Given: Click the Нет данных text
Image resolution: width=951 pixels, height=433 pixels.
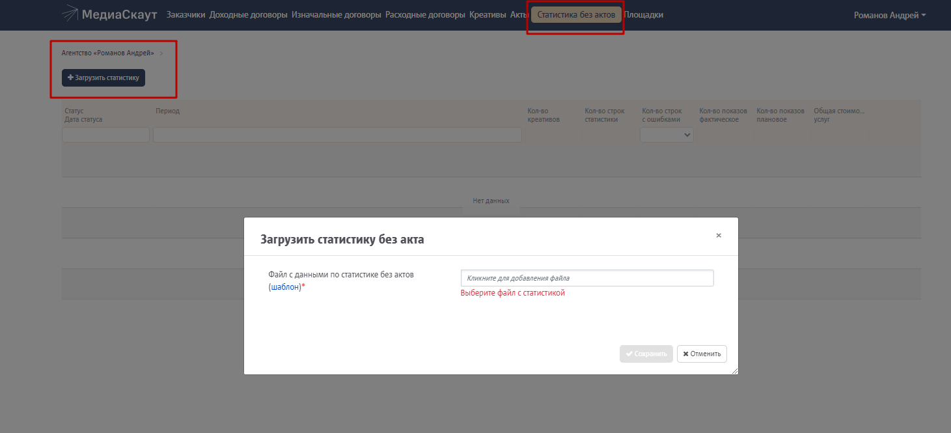Looking at the screenshot, I should click(491, 201).
